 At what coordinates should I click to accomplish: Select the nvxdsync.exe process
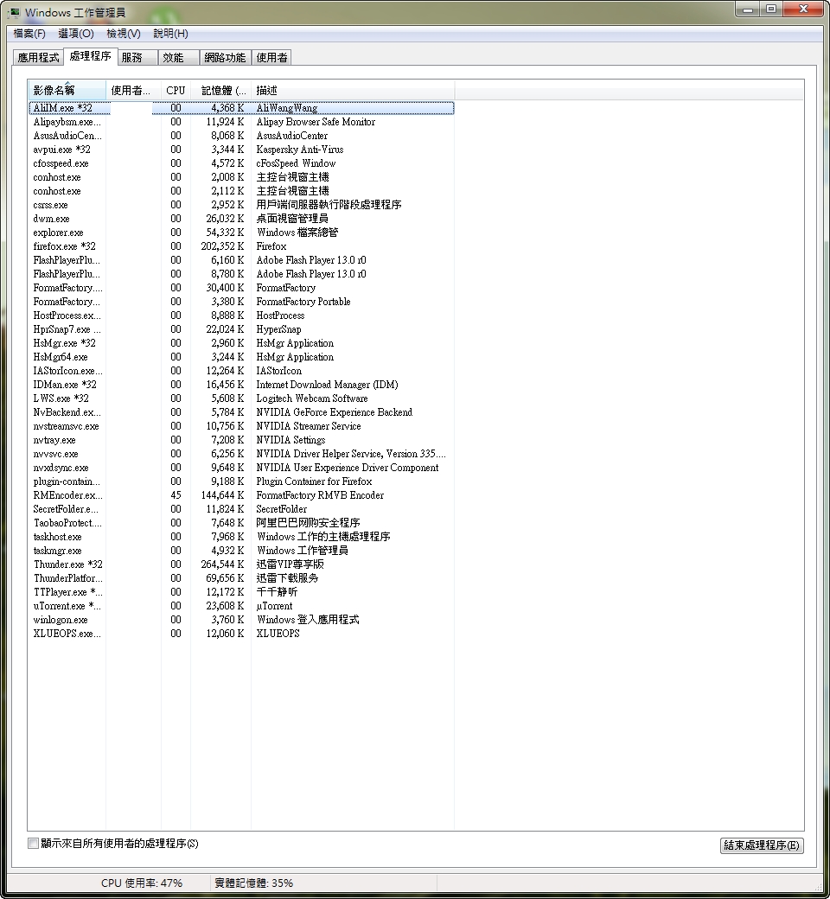point(241,468)
